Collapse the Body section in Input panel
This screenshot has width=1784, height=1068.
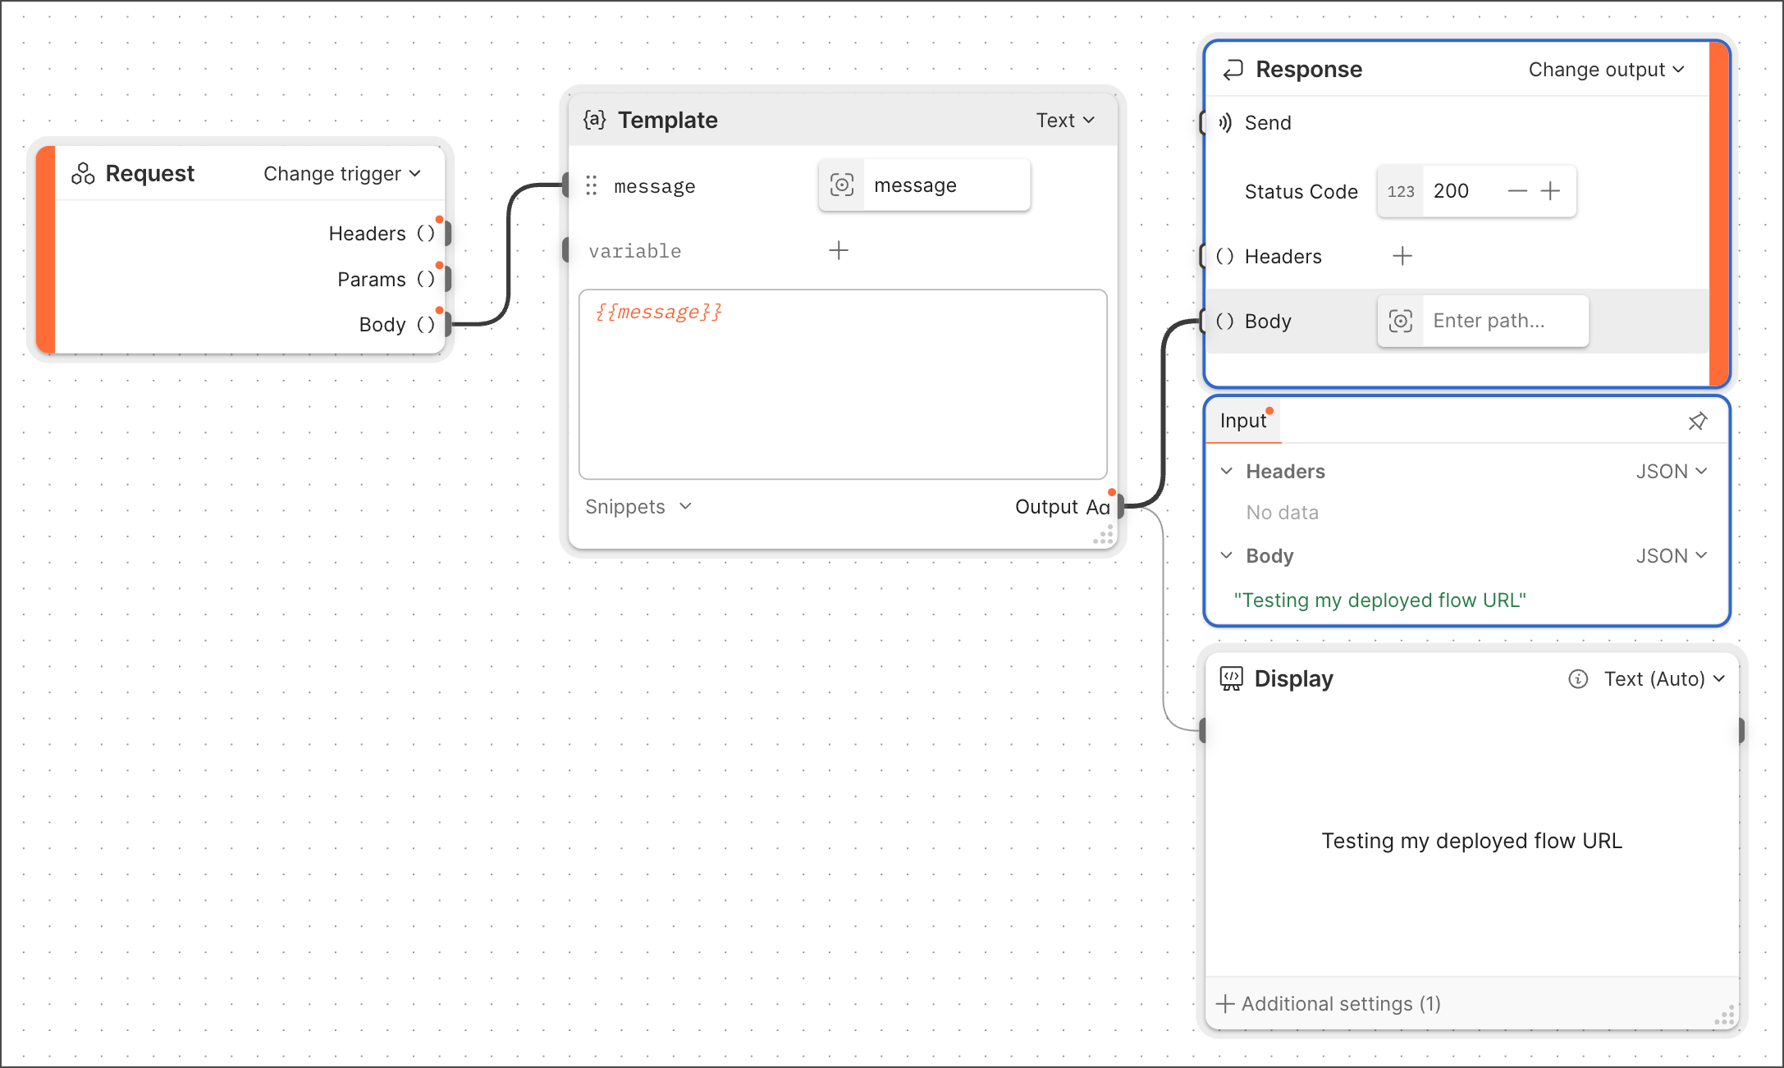tap(1227, 556)
